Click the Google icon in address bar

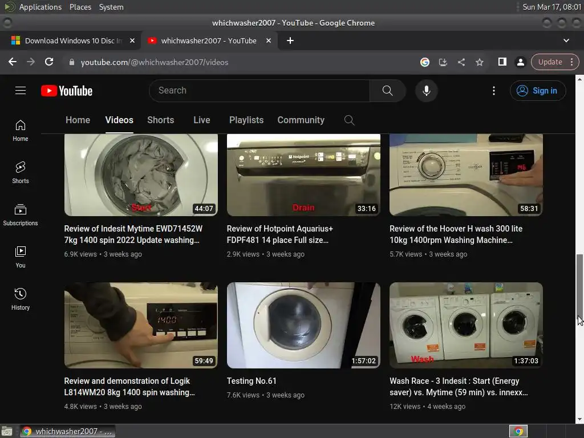tap(424, 62)
